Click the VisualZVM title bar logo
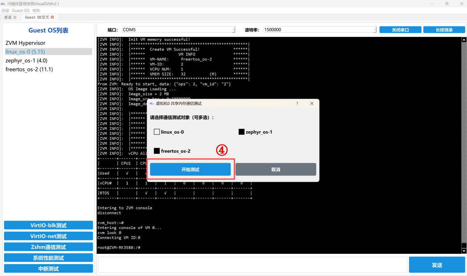The image size is (467, 276). click(x=3, y=3)
